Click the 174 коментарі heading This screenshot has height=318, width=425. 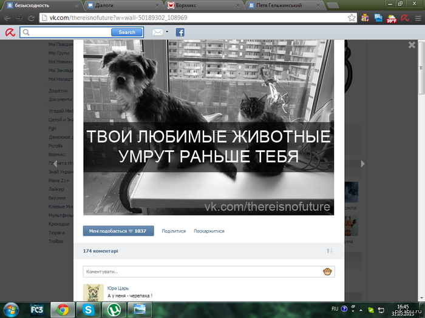(101, 251)
